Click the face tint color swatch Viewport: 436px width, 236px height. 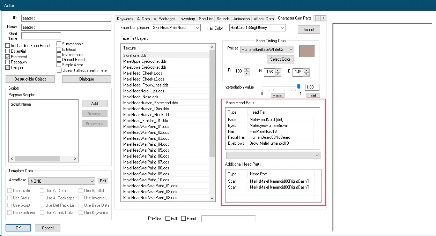pyautogui.click(x=307, y=51)
